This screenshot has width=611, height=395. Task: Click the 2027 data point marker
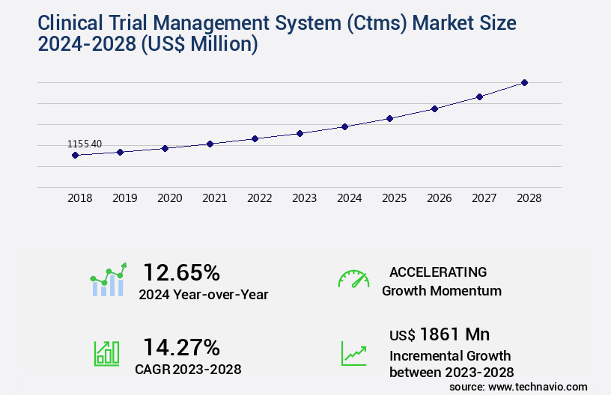tap(479, 97)
